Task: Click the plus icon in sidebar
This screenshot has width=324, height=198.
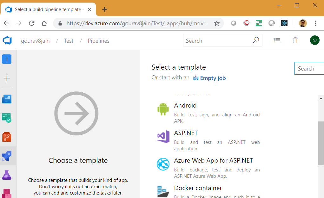Action: (x=7, y=78)
